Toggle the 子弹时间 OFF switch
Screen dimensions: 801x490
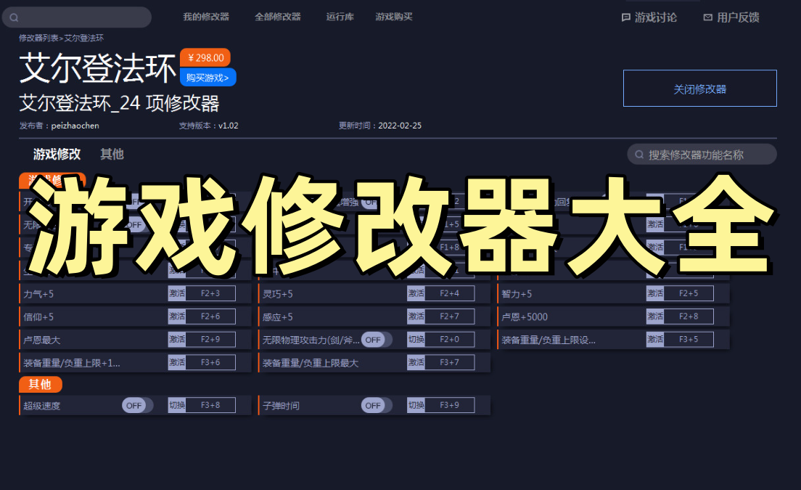point(377,406)
